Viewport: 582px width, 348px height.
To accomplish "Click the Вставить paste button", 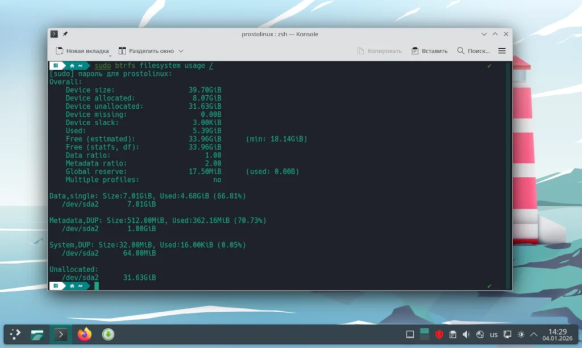I will (x=430, y=51).
